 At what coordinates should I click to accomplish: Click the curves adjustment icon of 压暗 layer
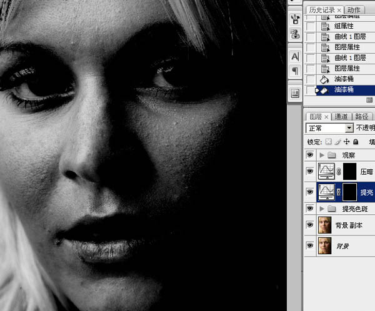pyautogui.click(x=326, y=171)
